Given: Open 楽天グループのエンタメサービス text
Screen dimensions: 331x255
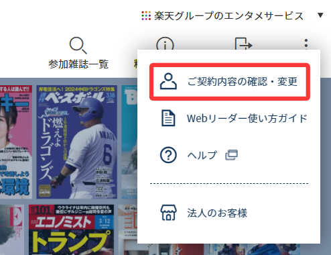Looking at the screenshot, I should [x=228, y=15].
